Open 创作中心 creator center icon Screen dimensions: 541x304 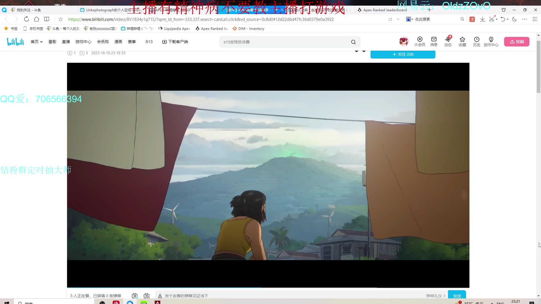(x=491, y=42)
